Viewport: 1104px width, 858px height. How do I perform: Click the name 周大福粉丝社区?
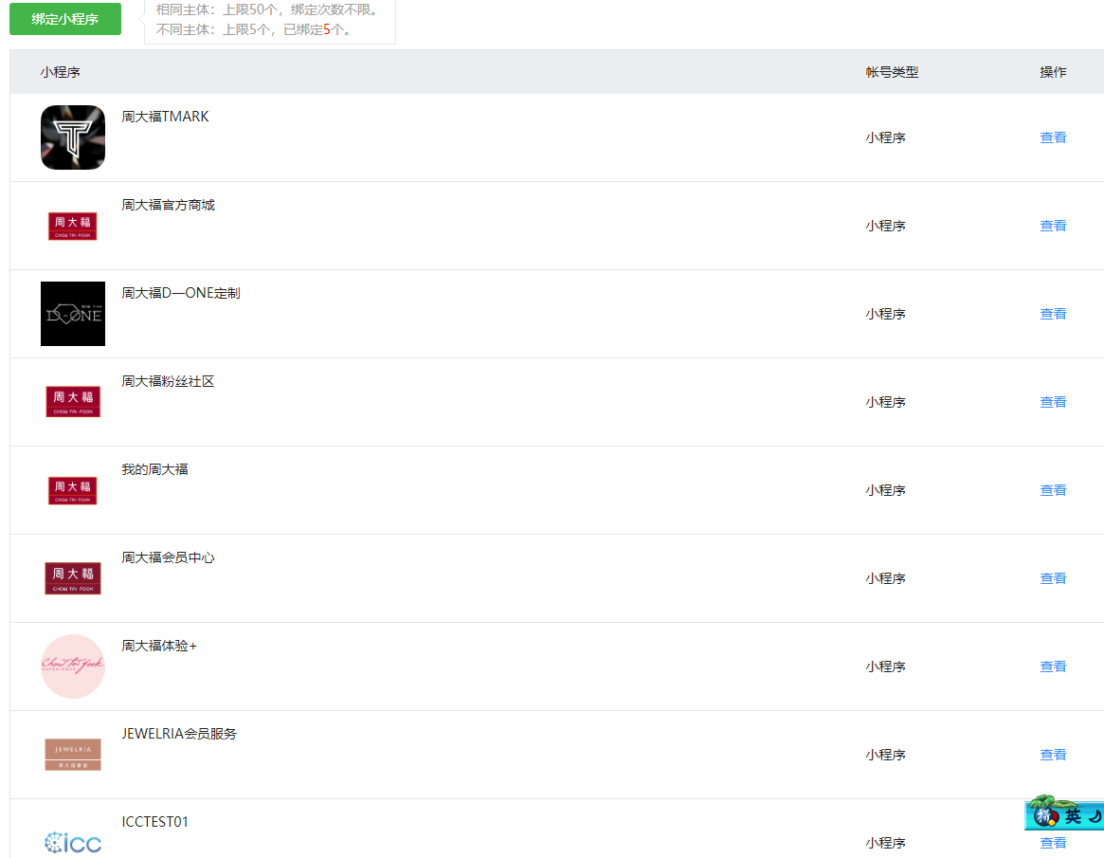click(x=168, y=381)
